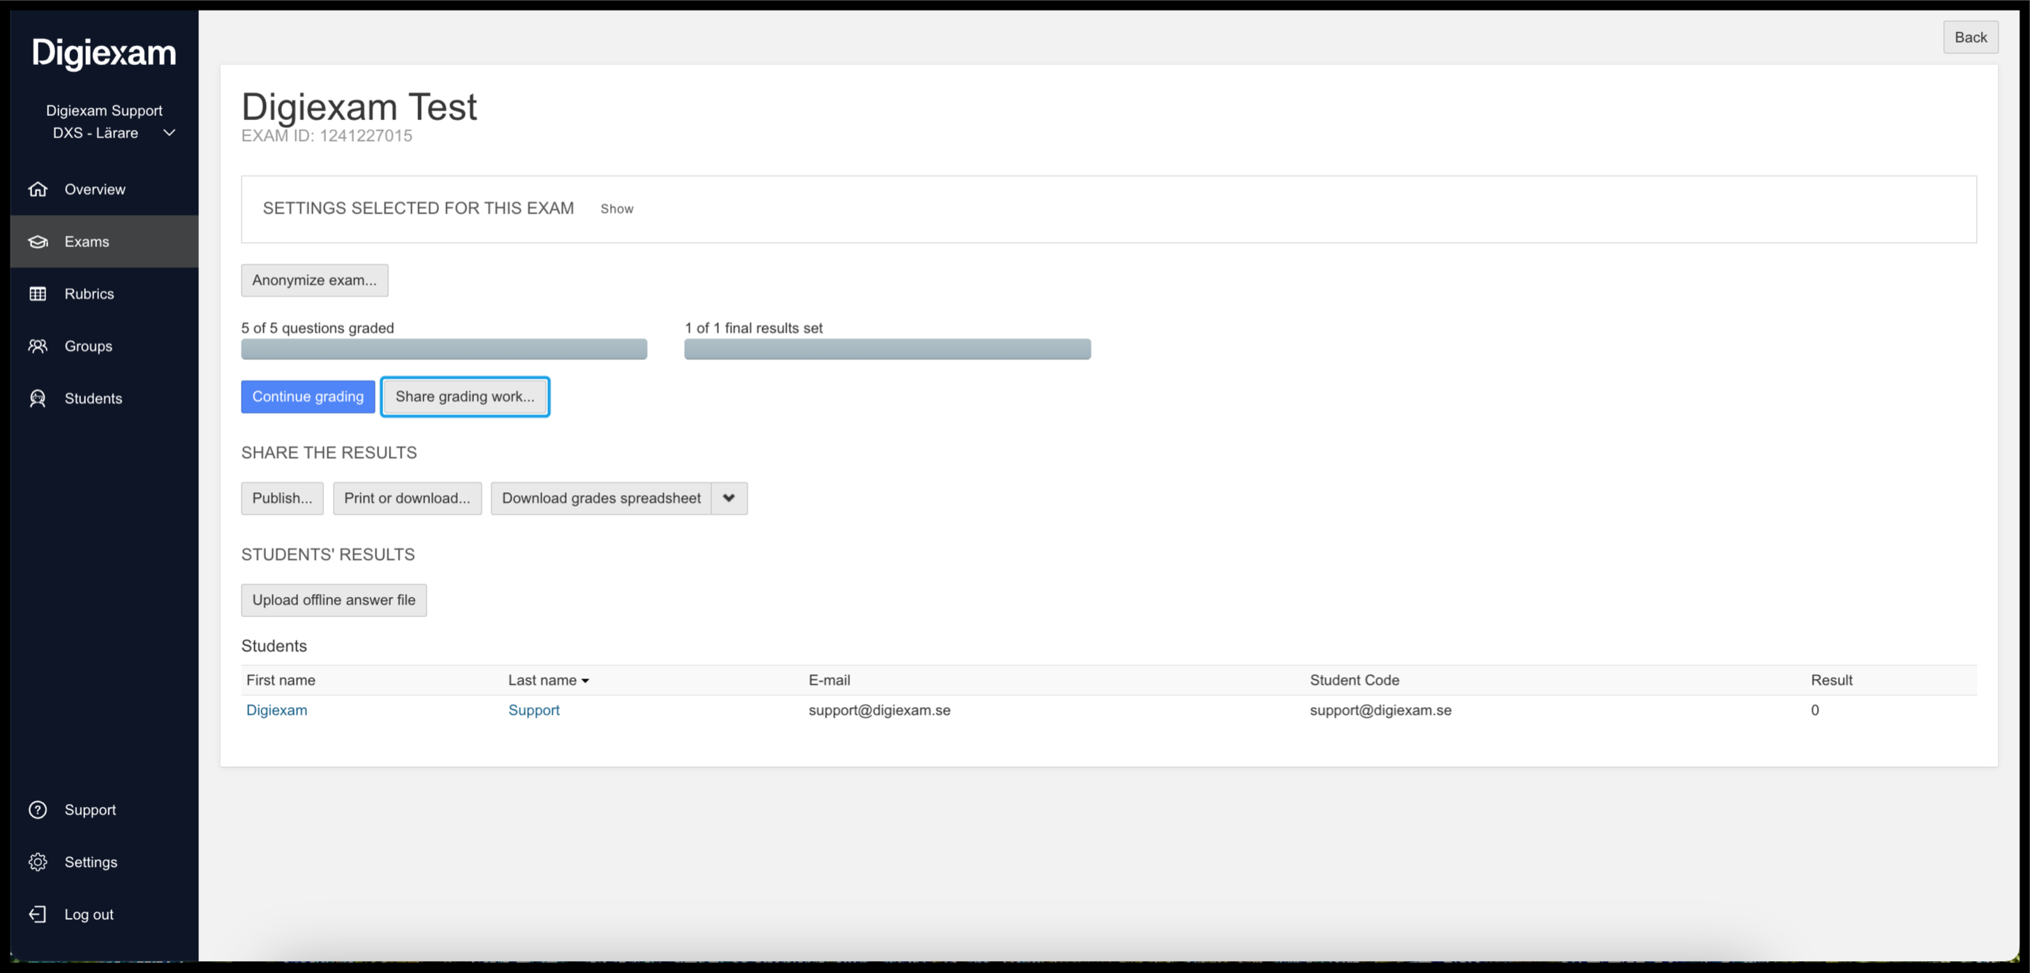Image resolution: width=2030 pixels, height=973 pixels.
Task: Click the Result value 0
Action: point(1815,710)
